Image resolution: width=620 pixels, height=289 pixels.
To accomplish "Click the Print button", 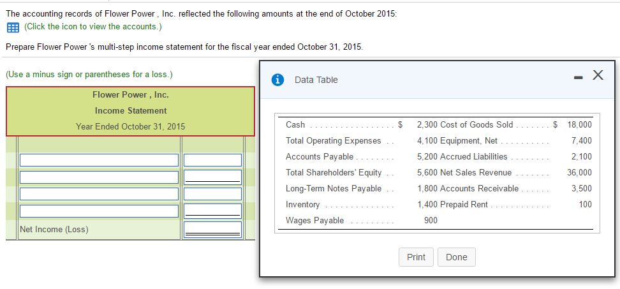I will 416,257.
